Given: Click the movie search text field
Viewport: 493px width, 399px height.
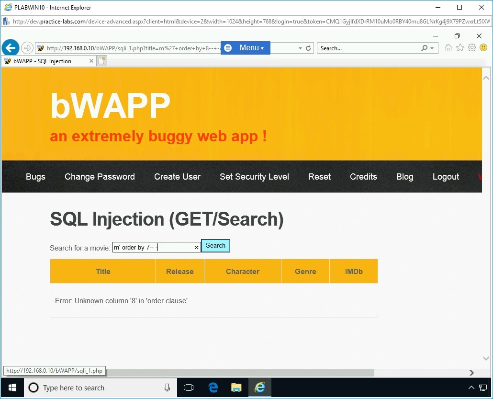Looking at the screenshot, I should point(152,248).
